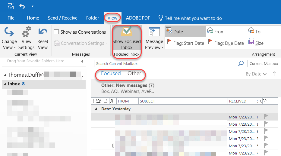Viewport: 281px width, 156px height.
Task: Collapse the Date: Yesterday group
Action: (x=96, y=109)
